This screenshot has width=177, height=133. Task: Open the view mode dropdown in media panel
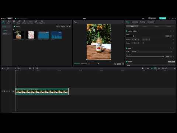(58, 26)
